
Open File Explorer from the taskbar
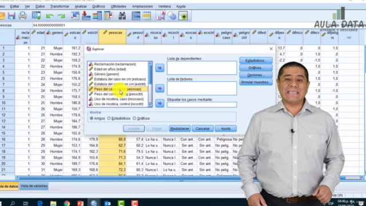[x=53, y=203]
